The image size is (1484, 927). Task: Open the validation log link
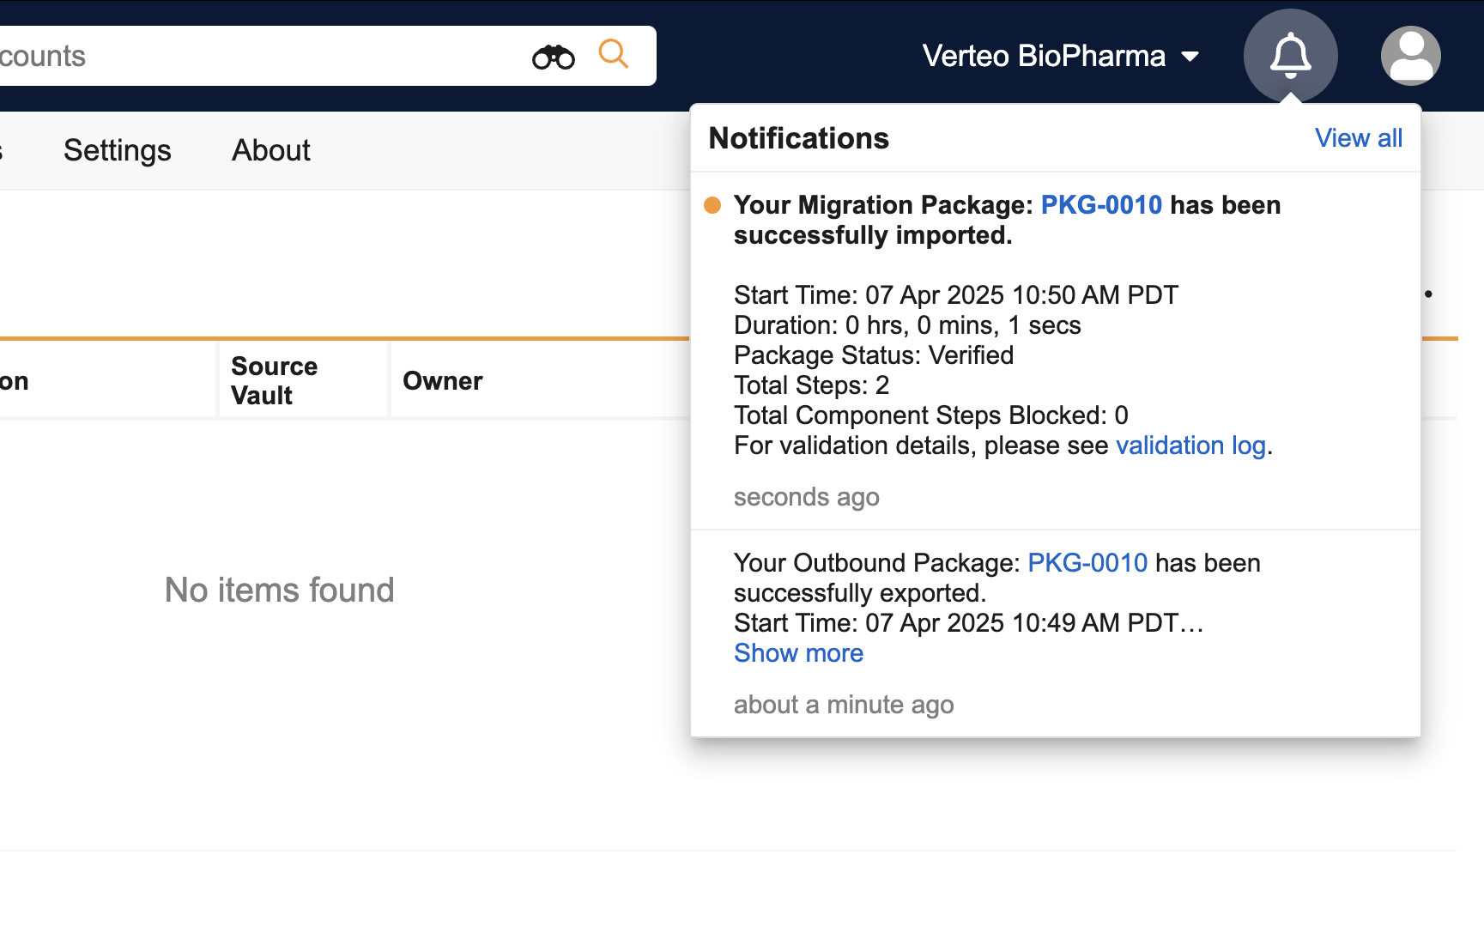(x=1190, y=445)
